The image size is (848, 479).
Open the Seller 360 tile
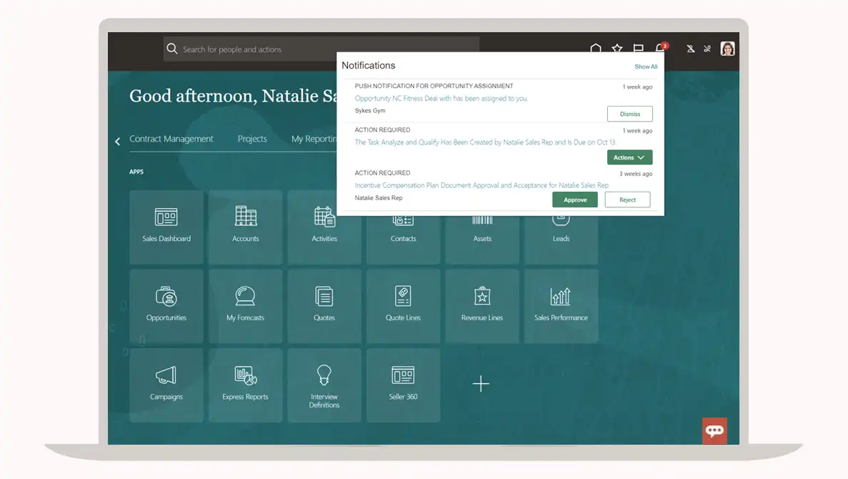tap(403, 385)
